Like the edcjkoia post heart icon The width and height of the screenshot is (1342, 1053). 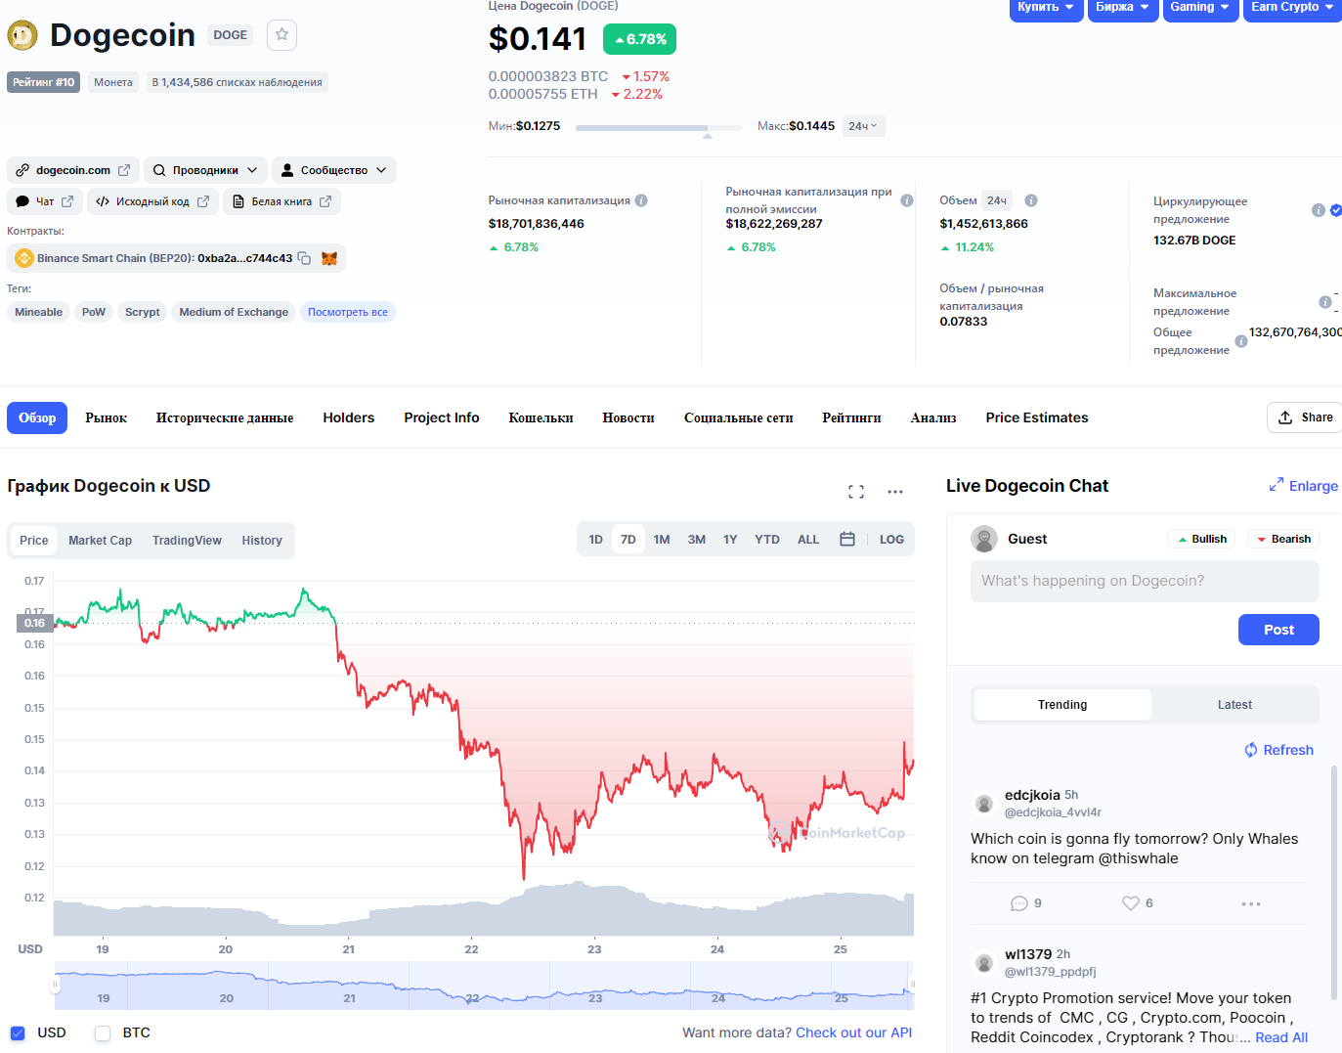click(1131, 903)
